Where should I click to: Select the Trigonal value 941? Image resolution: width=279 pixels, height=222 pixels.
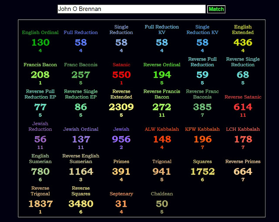point(162,171)
